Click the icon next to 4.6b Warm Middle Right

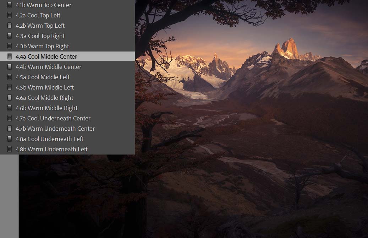click(10, 108)
